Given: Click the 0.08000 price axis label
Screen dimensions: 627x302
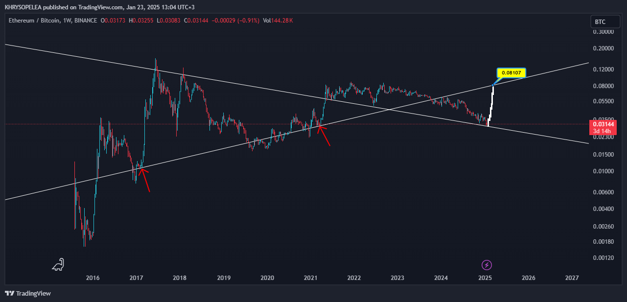Looking at the screenshot, I should pos(604,86).
